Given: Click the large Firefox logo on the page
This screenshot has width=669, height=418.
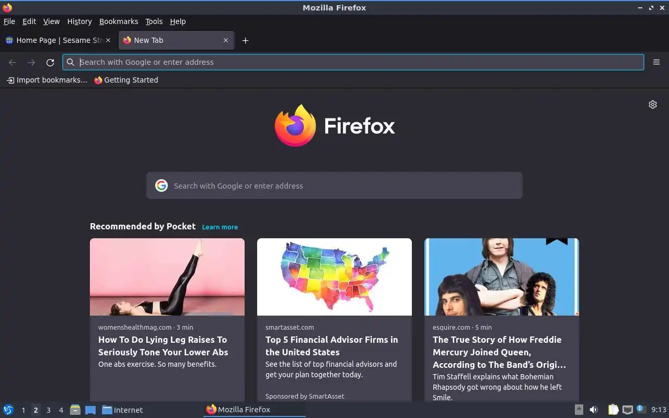Looking at the screenshot, I should point(295,125).
